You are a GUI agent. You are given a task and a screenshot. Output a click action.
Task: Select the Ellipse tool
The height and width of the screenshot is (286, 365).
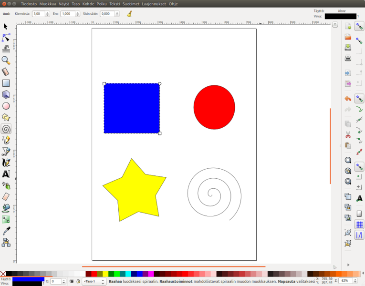6,106
